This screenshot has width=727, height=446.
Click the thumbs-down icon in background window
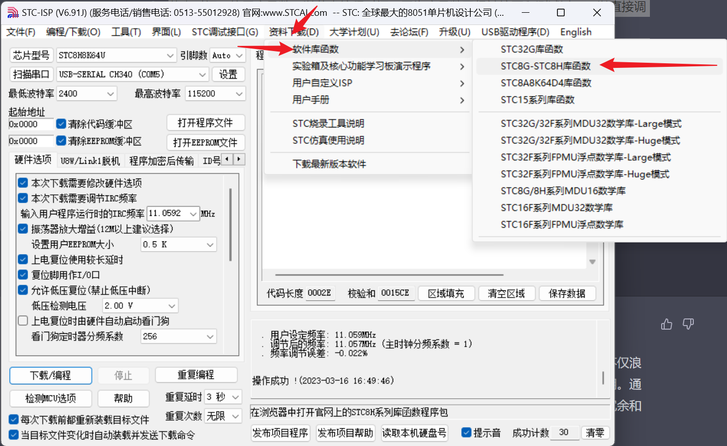tap(688, 324)
